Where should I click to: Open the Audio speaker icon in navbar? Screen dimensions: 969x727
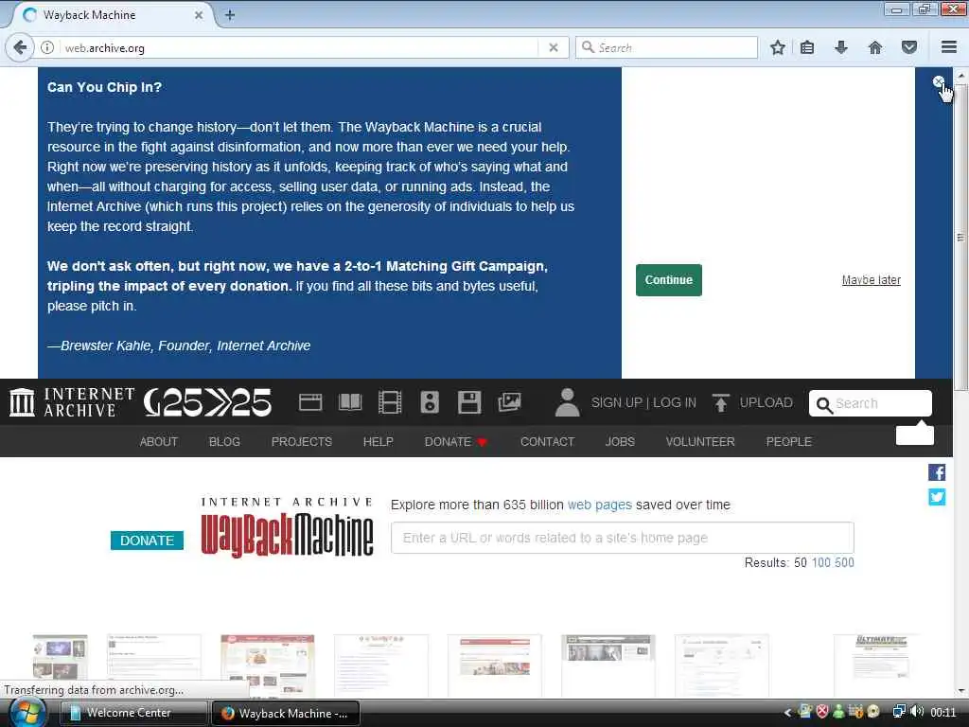point(430,402)
